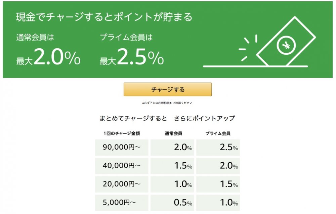Click the 0.5% regular cell for 5,000円

point(172,203)
